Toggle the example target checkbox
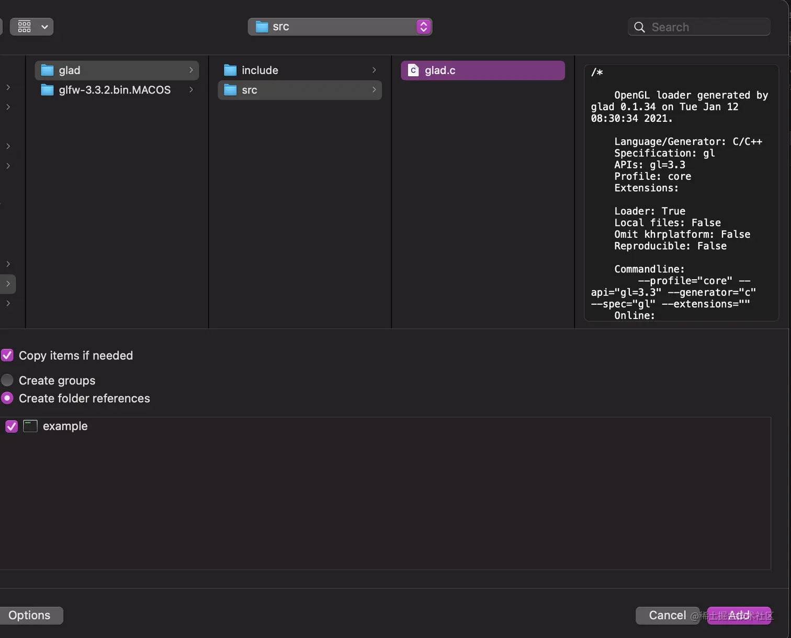 (12, 426)
